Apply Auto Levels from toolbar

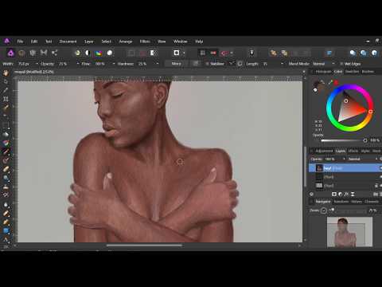[x=77, y=53]
